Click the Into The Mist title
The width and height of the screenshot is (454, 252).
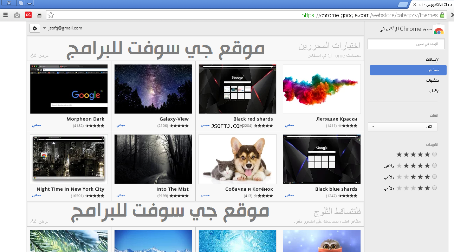tap(173, 189)
